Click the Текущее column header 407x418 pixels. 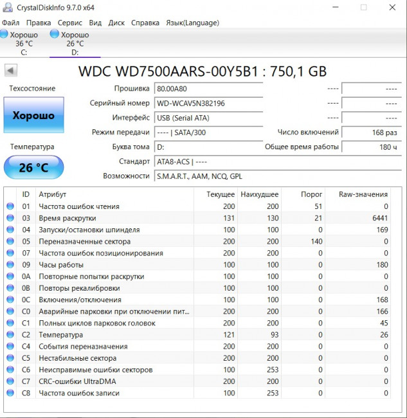(x=215, y=194)
